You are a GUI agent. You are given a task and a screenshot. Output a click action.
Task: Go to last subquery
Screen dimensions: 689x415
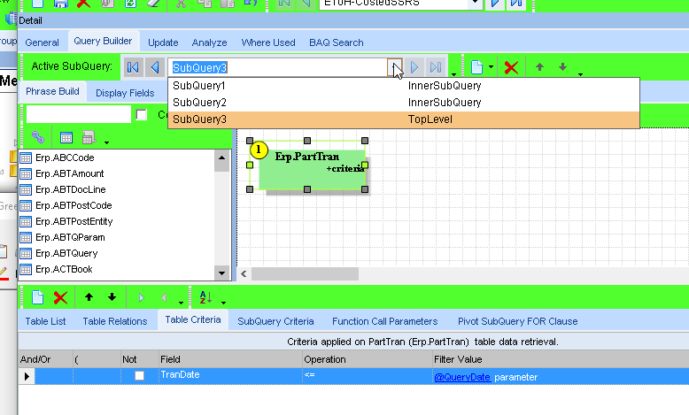[436, 67]
